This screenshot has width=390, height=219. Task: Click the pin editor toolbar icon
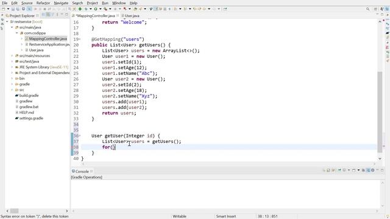coord(225,9)
